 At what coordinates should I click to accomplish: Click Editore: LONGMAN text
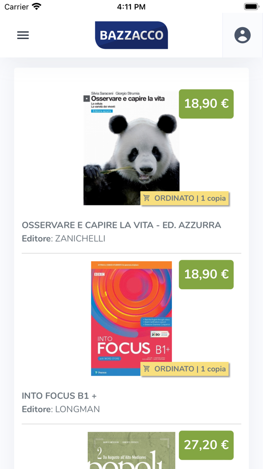pos(61,409)
